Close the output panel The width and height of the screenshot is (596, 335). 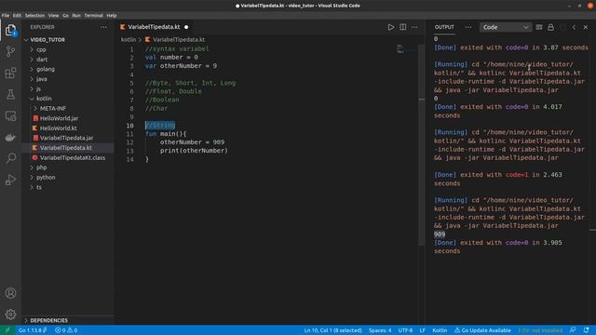click(x=586, y=27)
